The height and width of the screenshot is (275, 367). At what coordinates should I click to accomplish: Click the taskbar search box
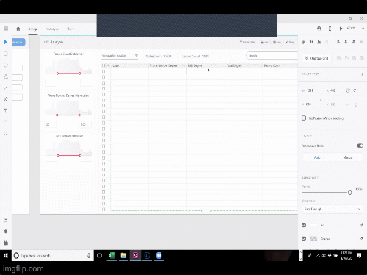53,256
